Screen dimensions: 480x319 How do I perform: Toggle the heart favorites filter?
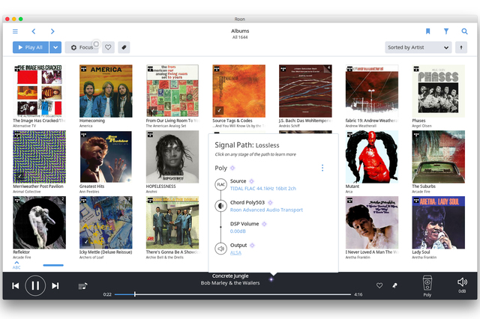(x=108, y=47)
